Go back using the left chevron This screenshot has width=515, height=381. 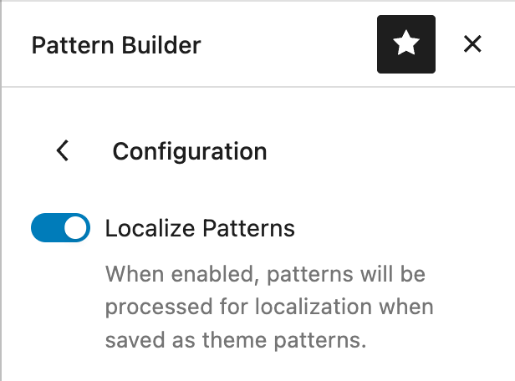62,151
